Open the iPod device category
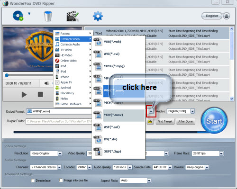This screenshot has width=237, height=189. point(73,72)
